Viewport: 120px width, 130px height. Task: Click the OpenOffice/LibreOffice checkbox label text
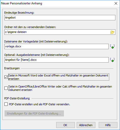[x=60, y=88]
